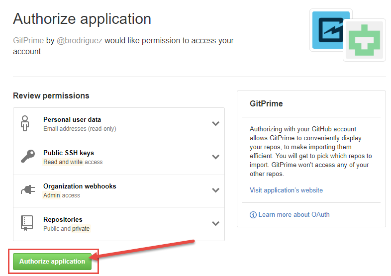The height and width of the screenshot is (276, 391).
Task: Click the Review permissions heading
Action: pyautogui.click(x=51, y=96)
